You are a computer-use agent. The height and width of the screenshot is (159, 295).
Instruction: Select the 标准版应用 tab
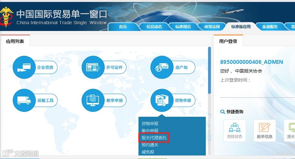241,27
